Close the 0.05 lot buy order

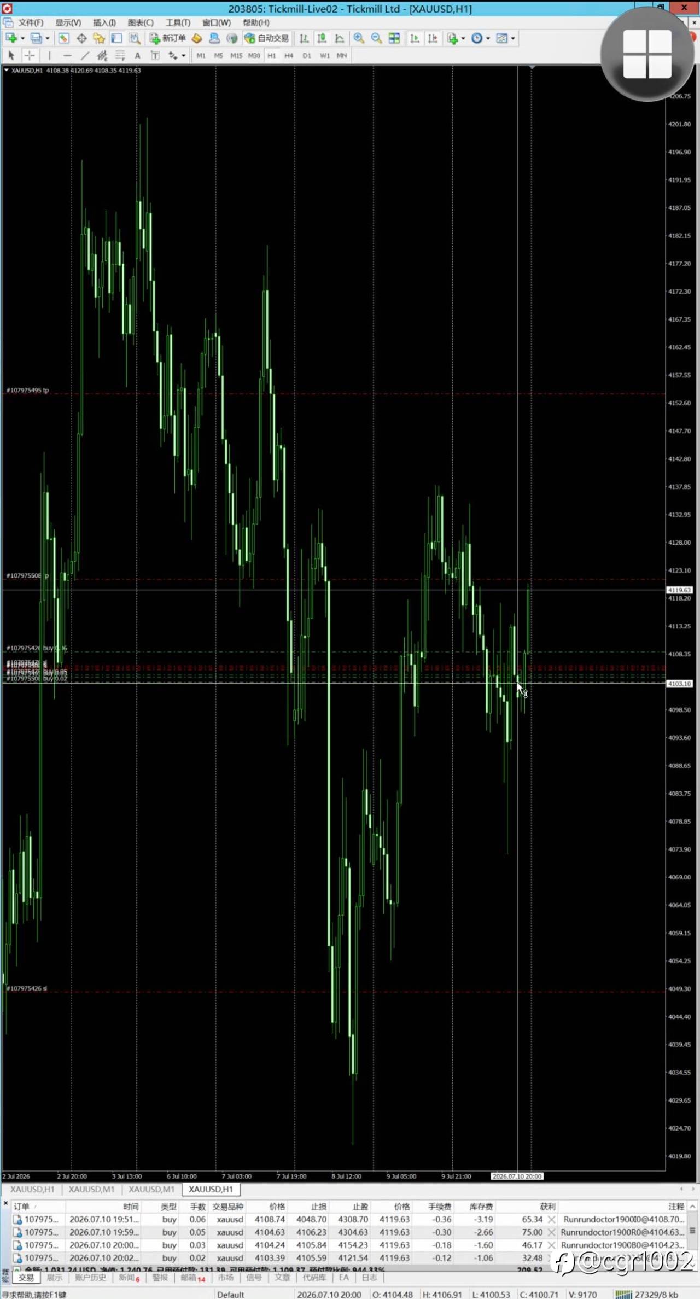[551, 1232]
